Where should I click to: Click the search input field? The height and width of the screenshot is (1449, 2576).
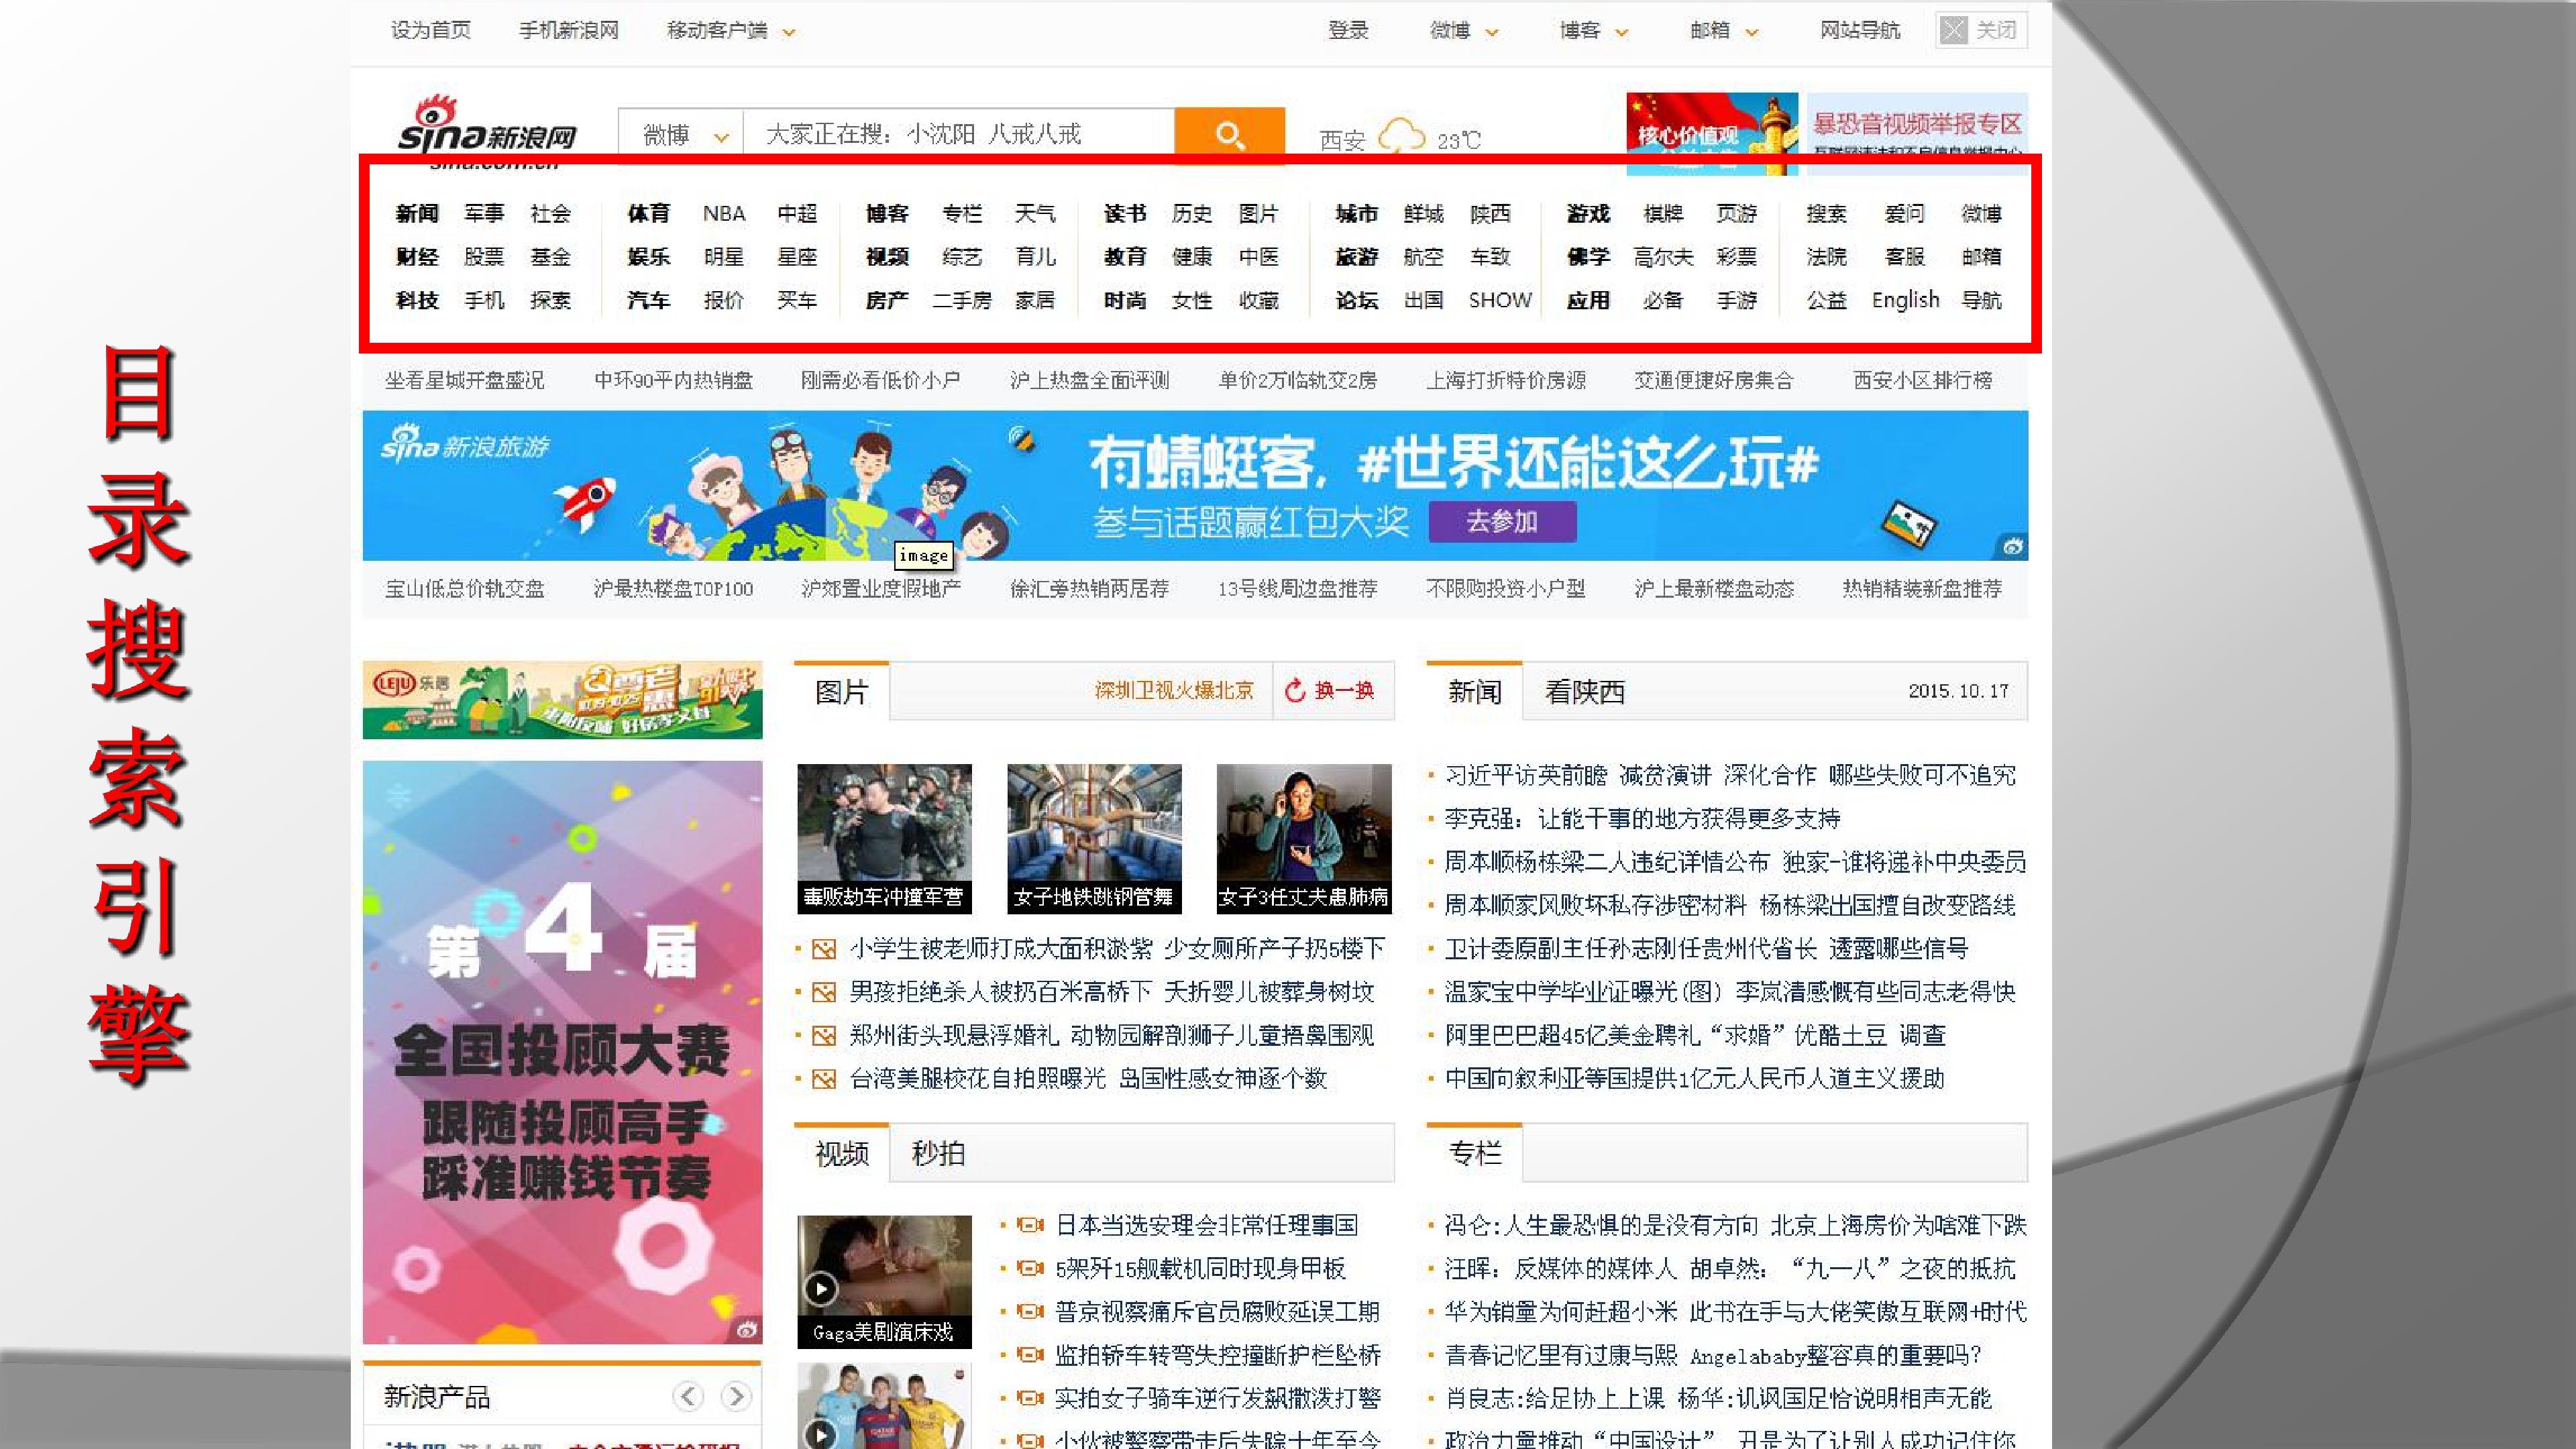click(x=959, y=134)
